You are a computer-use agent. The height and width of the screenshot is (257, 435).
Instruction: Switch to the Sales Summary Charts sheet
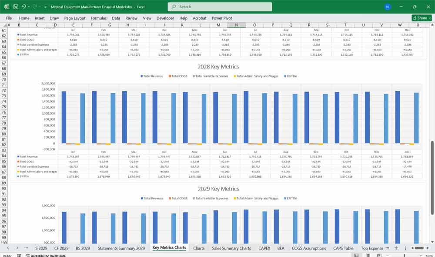pyautogui.click(x=231, y=248)
